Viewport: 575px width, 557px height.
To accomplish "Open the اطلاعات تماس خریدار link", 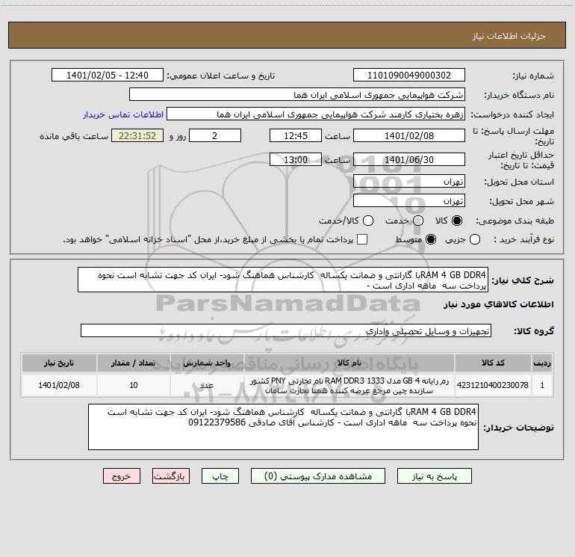I will coord(123,114).
